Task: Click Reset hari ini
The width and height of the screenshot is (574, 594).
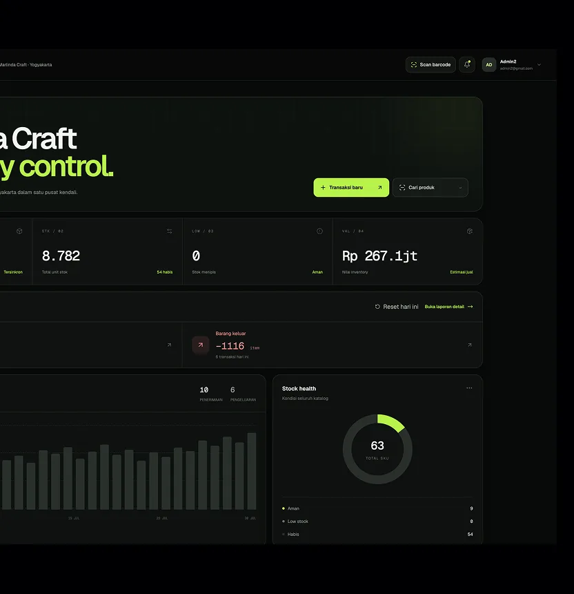Action: click(397, 307)
